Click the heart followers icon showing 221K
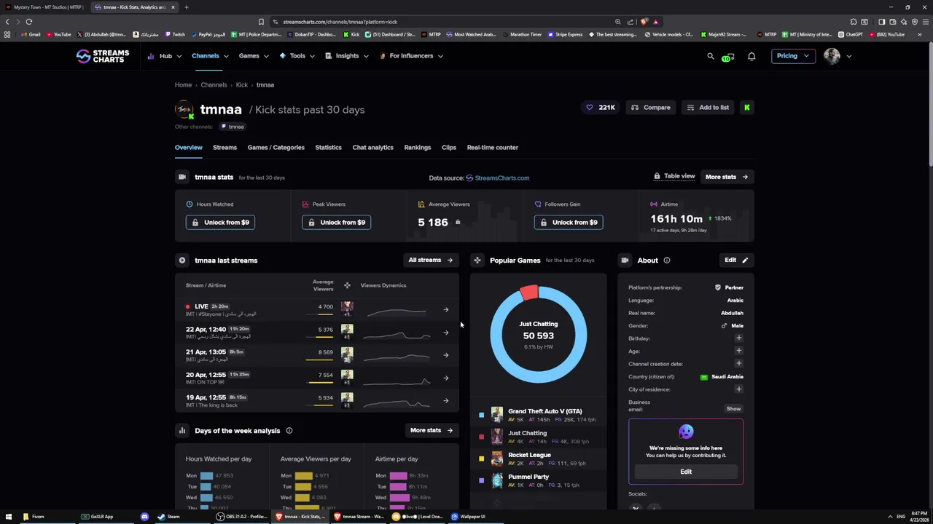 tap(590, 108)
